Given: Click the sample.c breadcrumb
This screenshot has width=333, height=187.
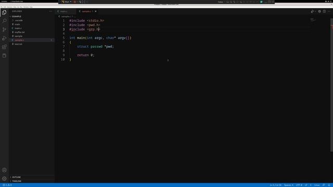Looking at the screenshot, I should [66, 16].
